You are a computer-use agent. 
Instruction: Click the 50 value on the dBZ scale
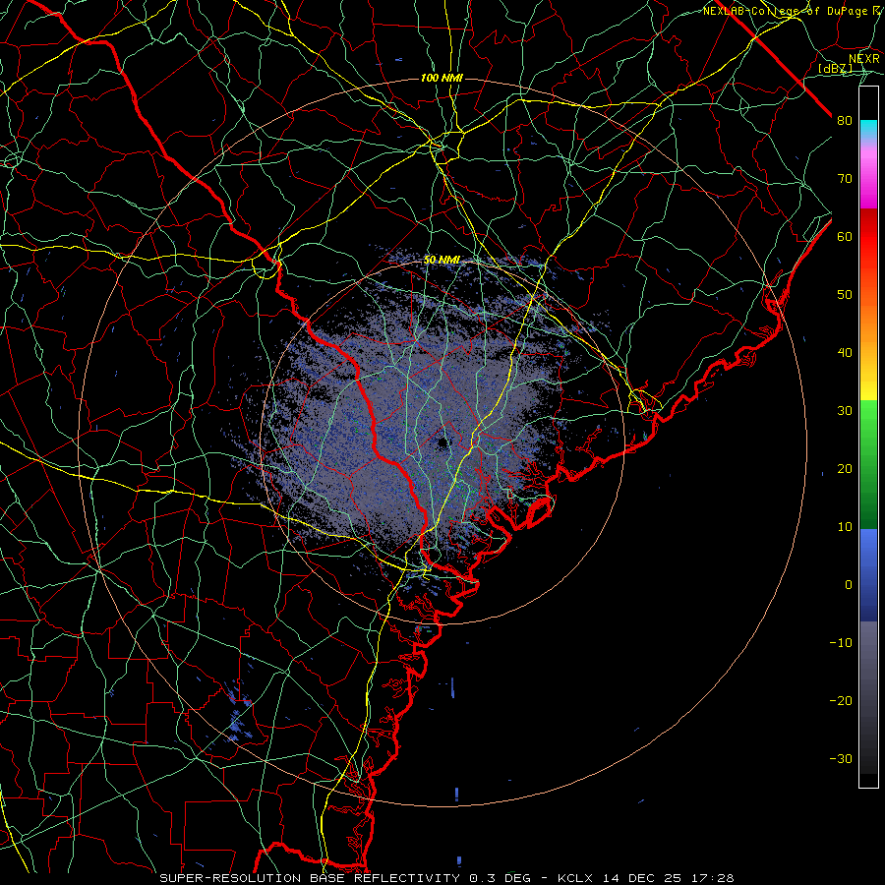[x=845, y=295]
